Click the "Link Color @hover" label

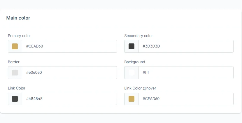(x=142, y=88)
